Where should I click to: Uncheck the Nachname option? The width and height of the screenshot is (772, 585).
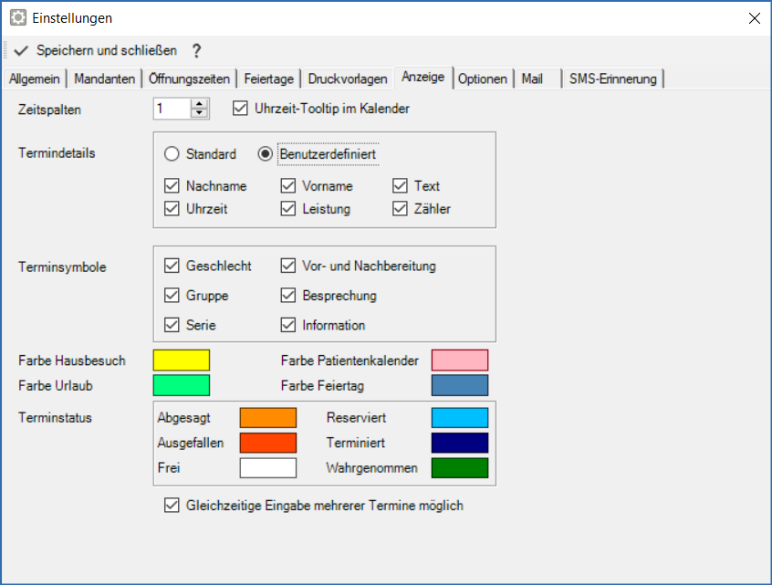[x=170, y=185]
